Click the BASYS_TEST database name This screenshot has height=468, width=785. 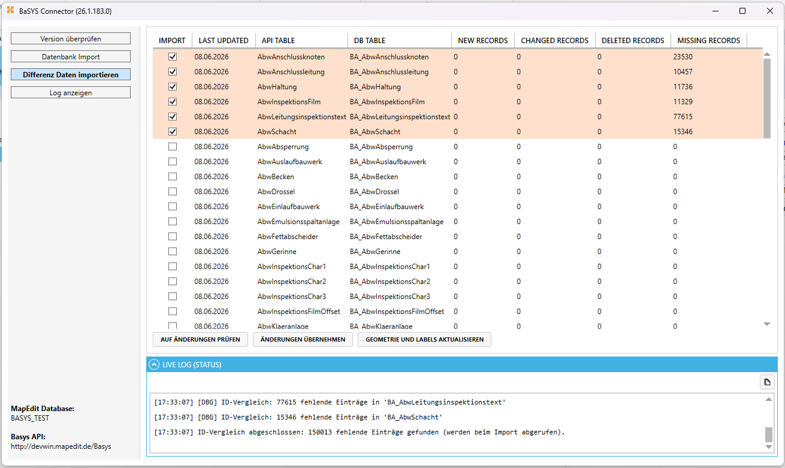[30, 418]
